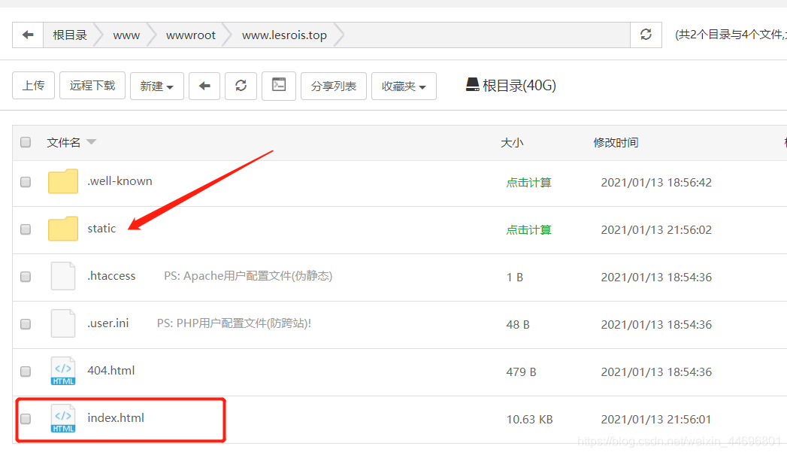Select www.lesrois.top in the breadcrumb
The image size is (787, 455).
tap(284, 35)
